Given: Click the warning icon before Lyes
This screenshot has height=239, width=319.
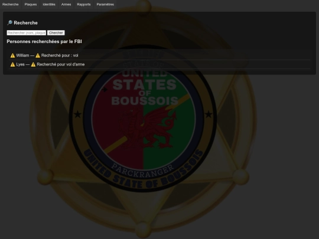Looking at the screenshot, I should tap(12, 64).
